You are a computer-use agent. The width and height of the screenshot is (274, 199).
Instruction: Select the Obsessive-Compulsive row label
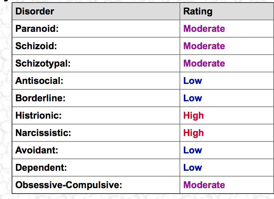69,185
